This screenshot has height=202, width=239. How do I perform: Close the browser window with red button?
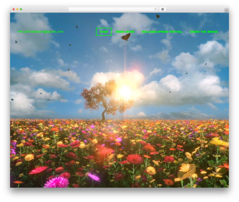click(x=14, y=10)
